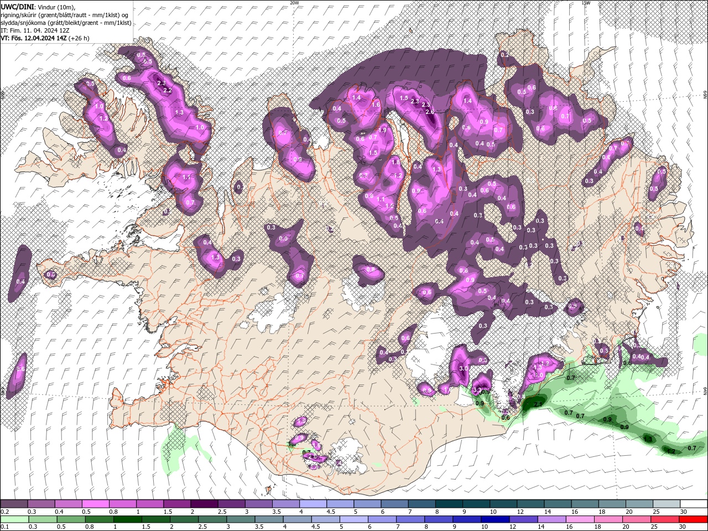Screen dimensions: 708x531
Task: Pick the slate blue 6–7 upper-row swatch
Action: pyautogui.click(x=395, y=504)
